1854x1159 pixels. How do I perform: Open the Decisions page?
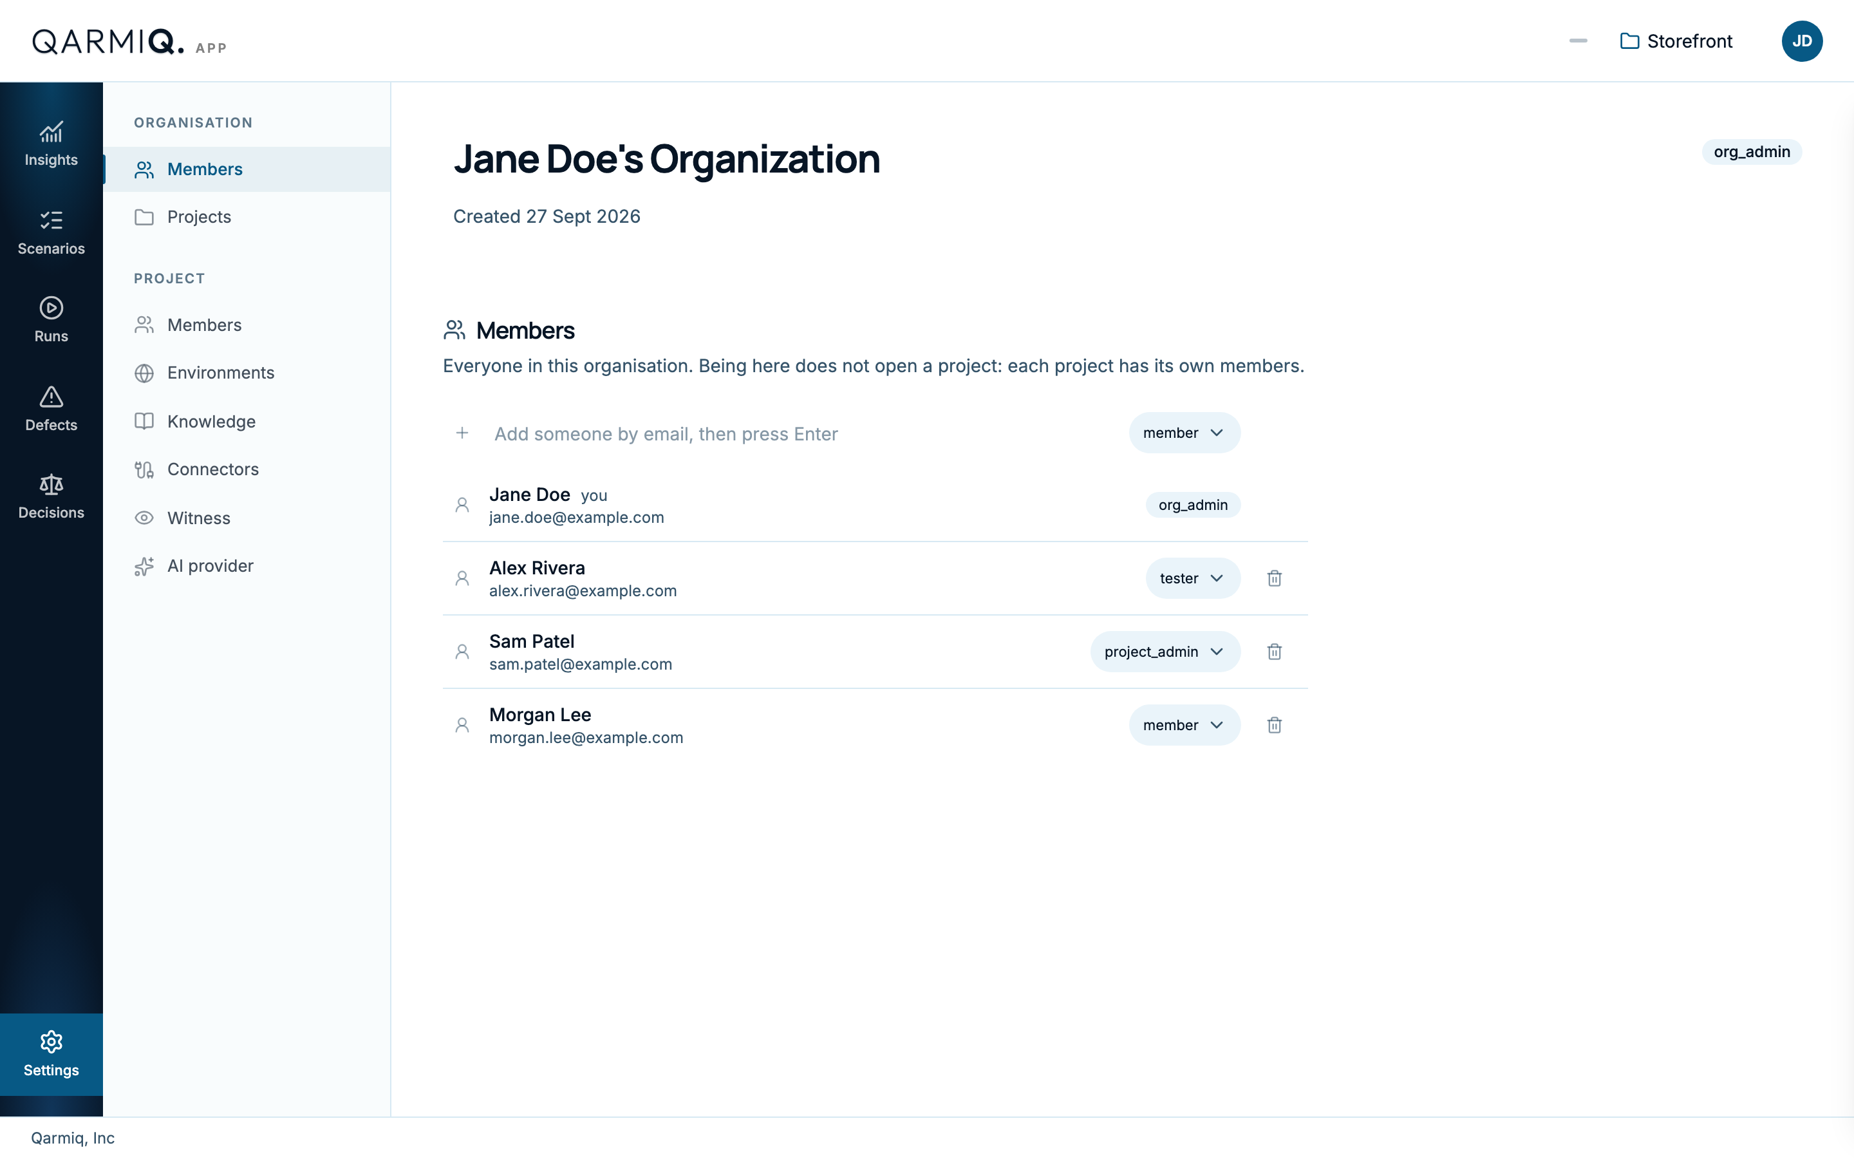(x=51, y=496)
